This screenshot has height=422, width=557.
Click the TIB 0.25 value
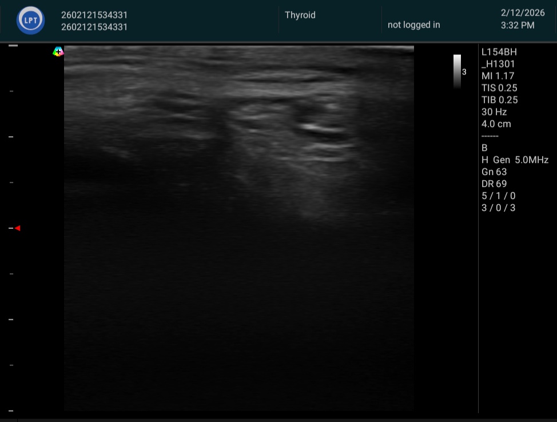coord(499,100)
